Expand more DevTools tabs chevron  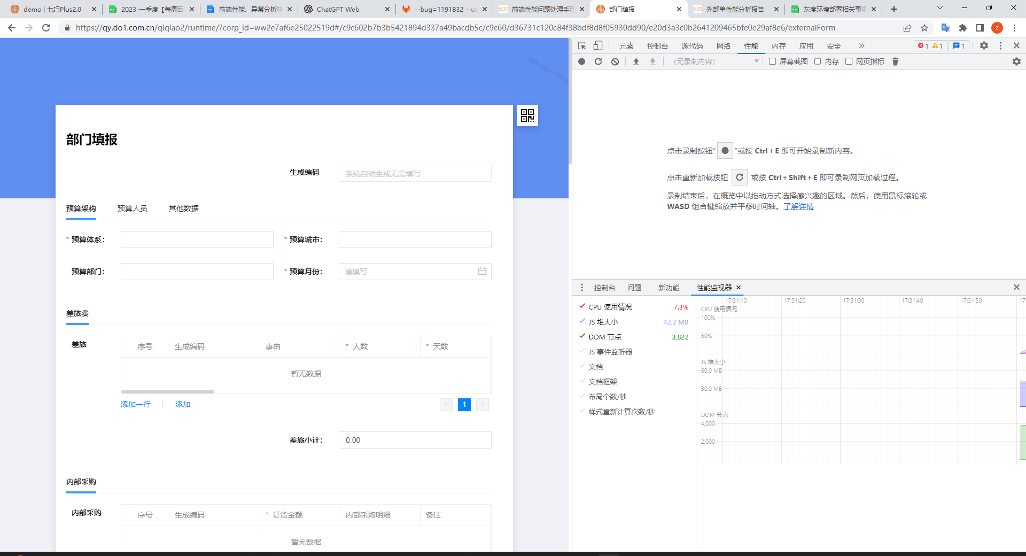tap(861, 46)
